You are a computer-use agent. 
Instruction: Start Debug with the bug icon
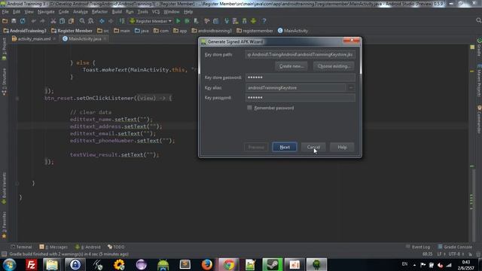(x=187, y=21)
